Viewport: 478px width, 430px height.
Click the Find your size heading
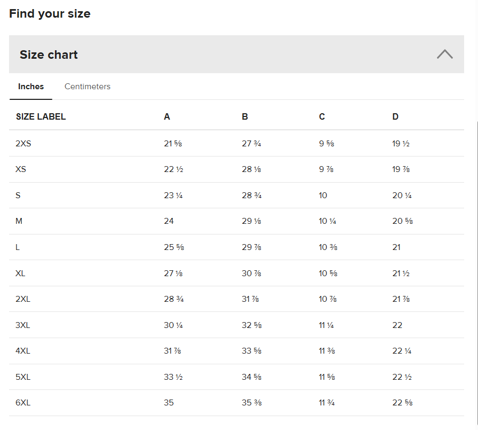point(50,14)
